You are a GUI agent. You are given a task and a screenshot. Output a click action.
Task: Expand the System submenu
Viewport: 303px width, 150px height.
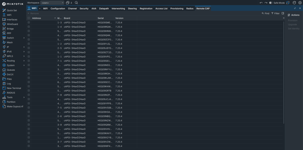[x=24, y=65]
